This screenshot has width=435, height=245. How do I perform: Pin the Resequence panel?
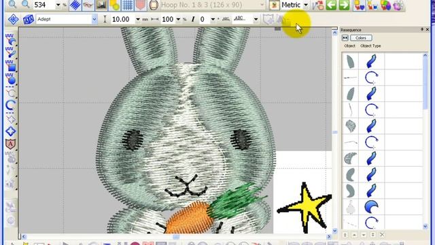(x=421, y=29)
